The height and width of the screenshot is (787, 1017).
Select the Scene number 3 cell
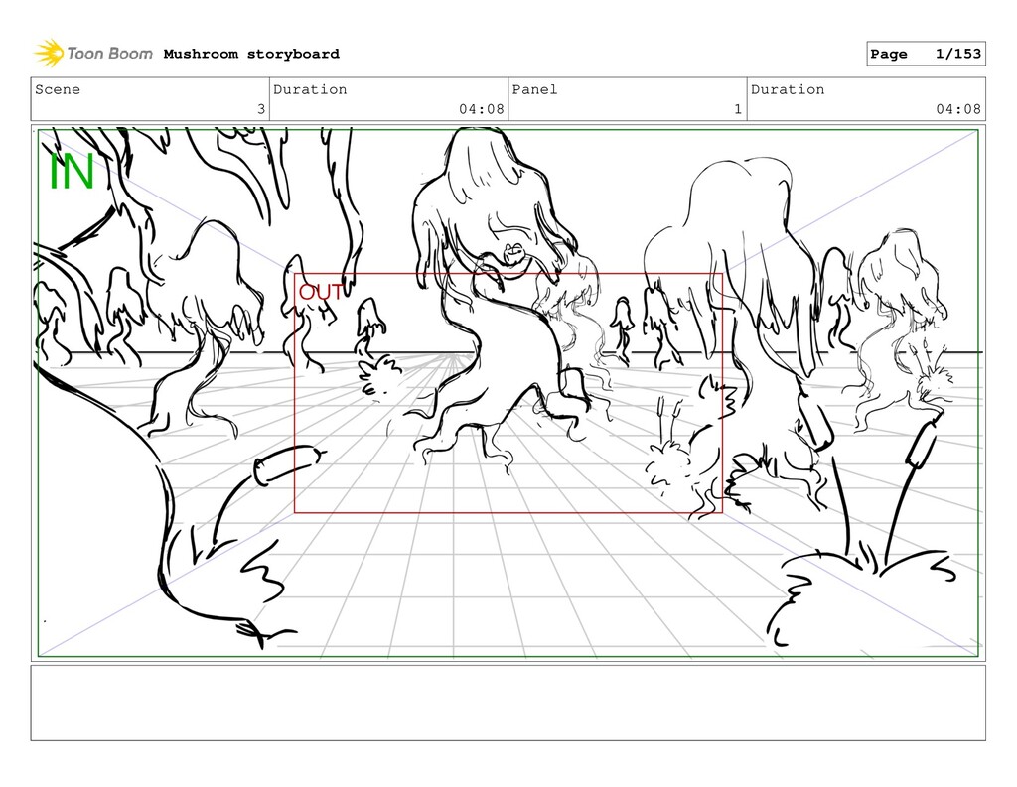coord(150,99)
